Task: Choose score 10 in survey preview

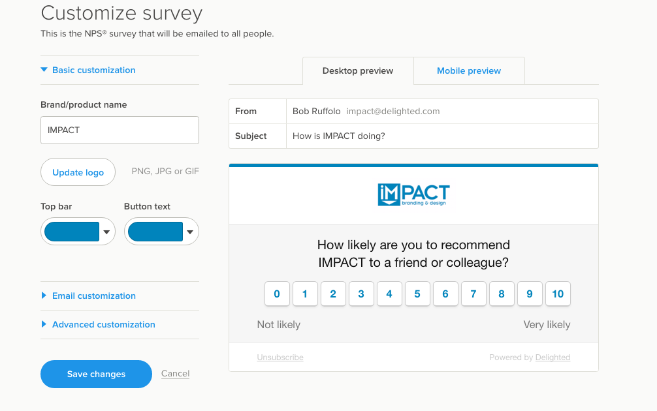Action: point(558,294)
